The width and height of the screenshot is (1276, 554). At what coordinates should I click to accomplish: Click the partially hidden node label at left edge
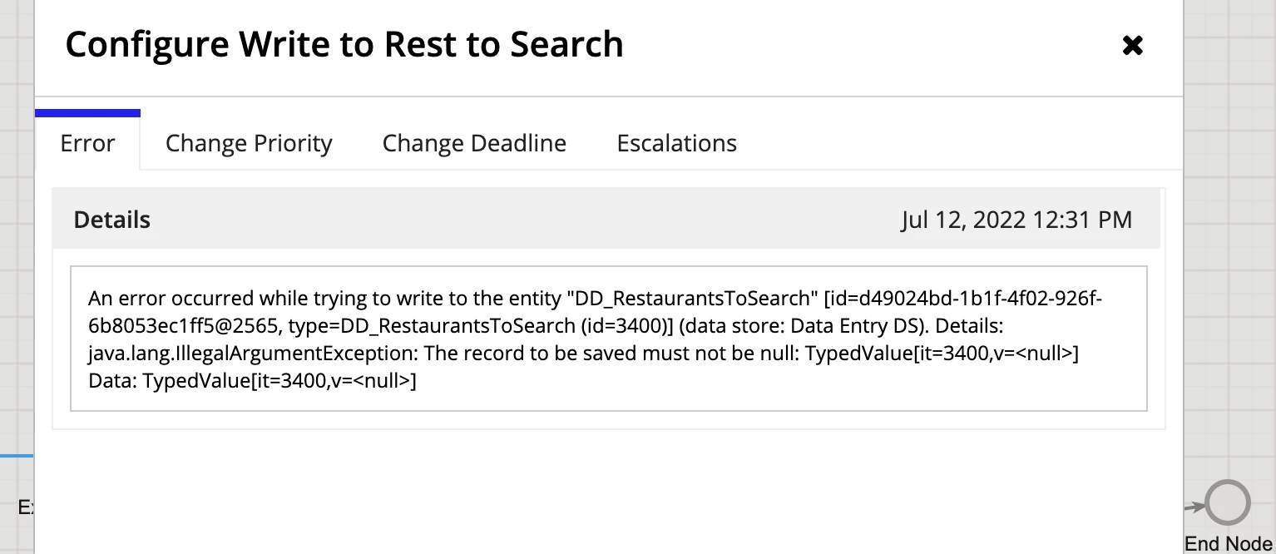pyautogui.click(x=26, y=507)
